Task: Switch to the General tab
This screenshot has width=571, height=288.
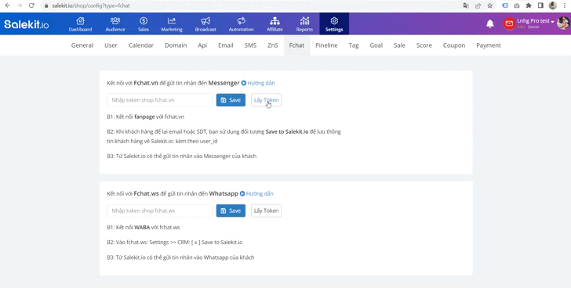Action: (82, 45)
